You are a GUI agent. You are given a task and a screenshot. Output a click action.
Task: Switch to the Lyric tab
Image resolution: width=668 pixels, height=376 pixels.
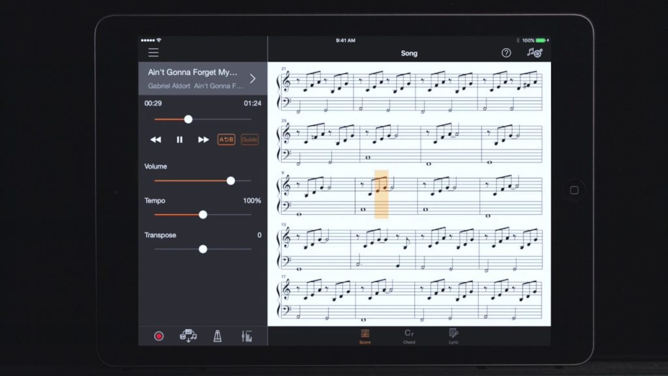tap(453, 335)
